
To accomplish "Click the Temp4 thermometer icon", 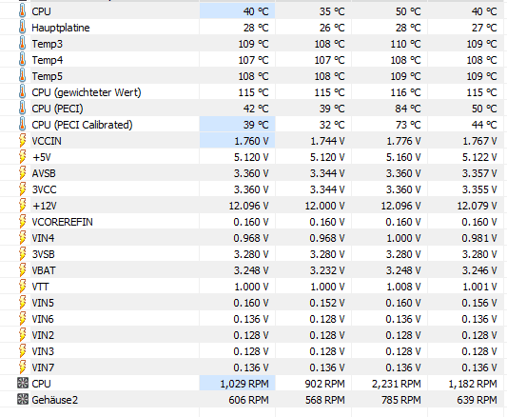I will click(22, 60).
